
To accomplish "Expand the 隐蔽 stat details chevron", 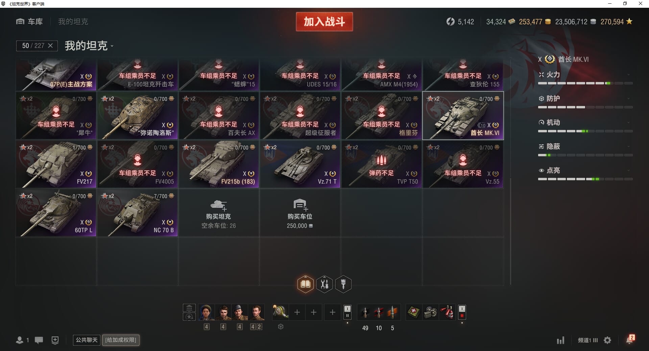I will pos(628,146).
